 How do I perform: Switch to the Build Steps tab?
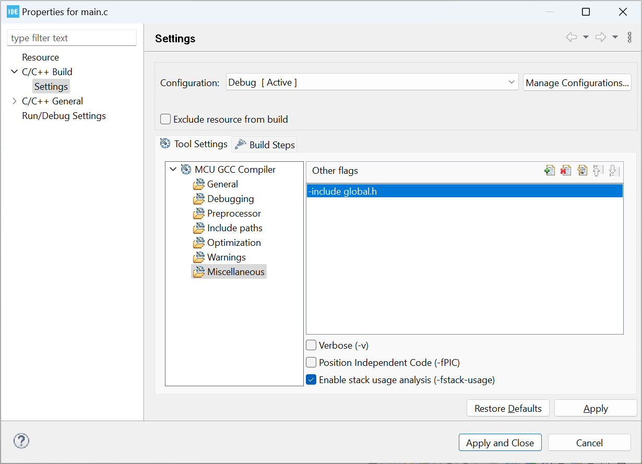pos(266,145)
